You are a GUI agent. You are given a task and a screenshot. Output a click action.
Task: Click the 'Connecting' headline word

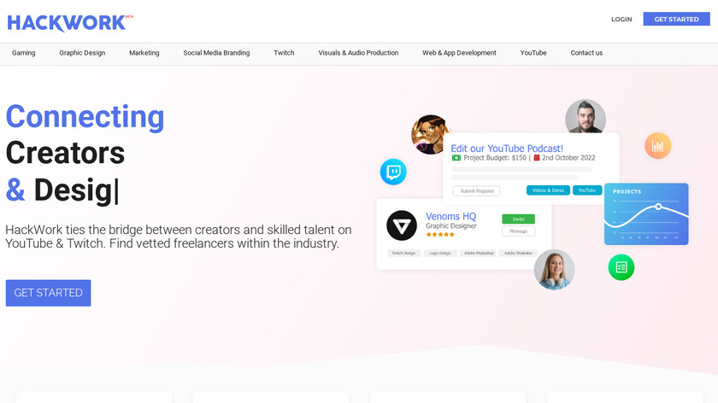85,117
